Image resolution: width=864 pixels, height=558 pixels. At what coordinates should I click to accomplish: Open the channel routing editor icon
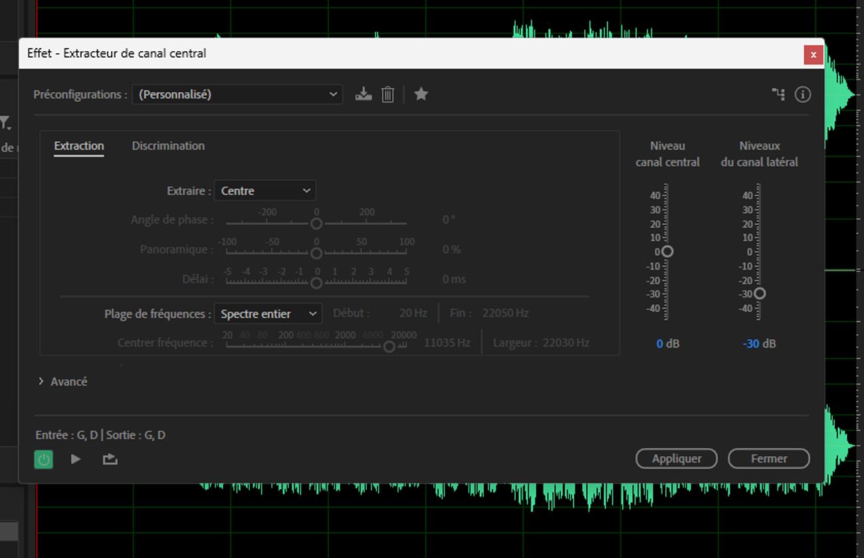(x=778, y=94)
